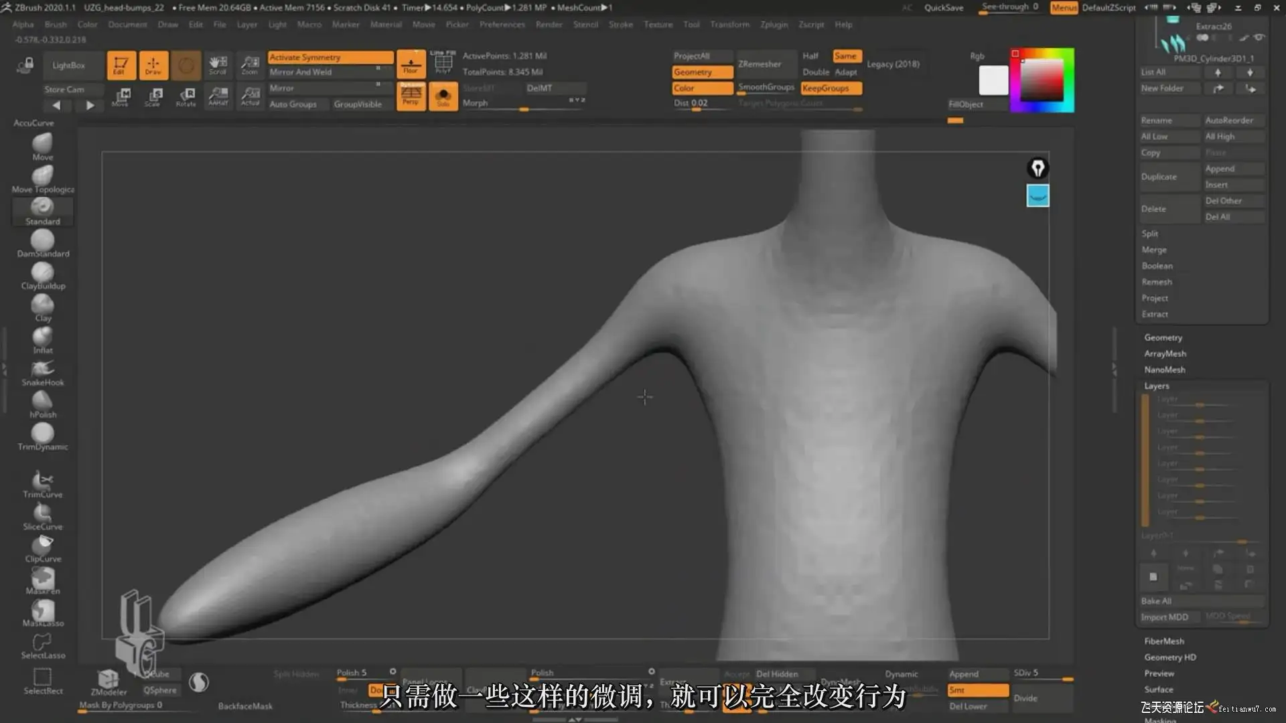Click the Edit mode button
This screenshot has height=723, width=1286.
pos(121,65)
